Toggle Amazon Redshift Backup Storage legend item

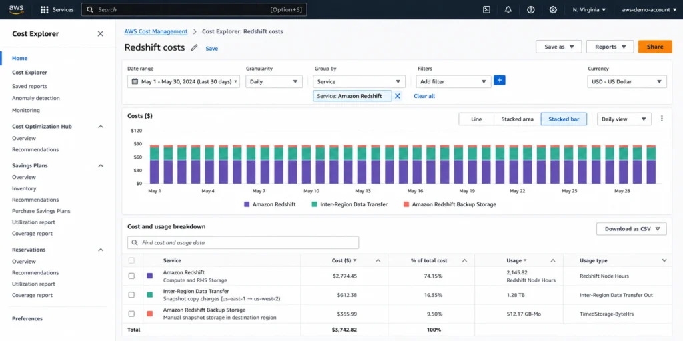[x=450, y=204]
